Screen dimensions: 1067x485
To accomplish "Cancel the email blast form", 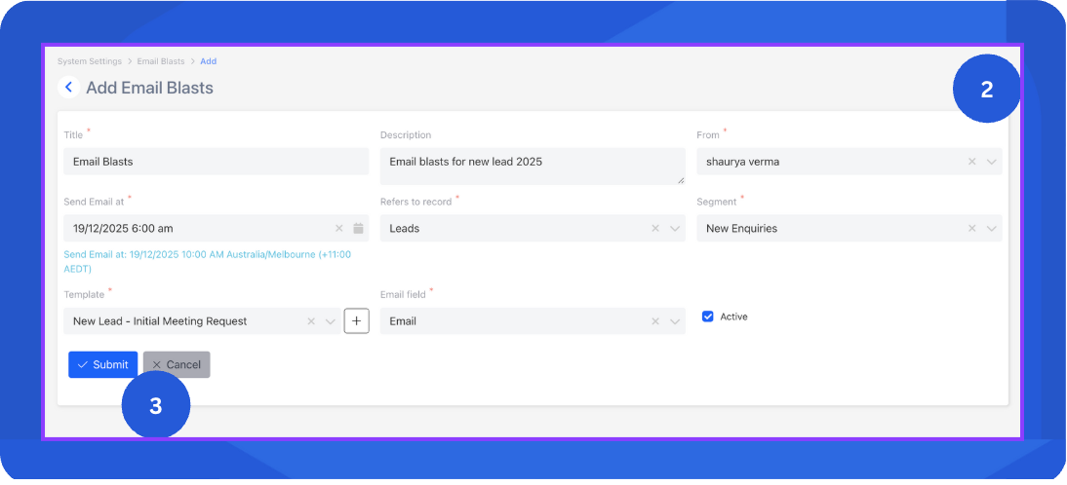I will 177,365.
